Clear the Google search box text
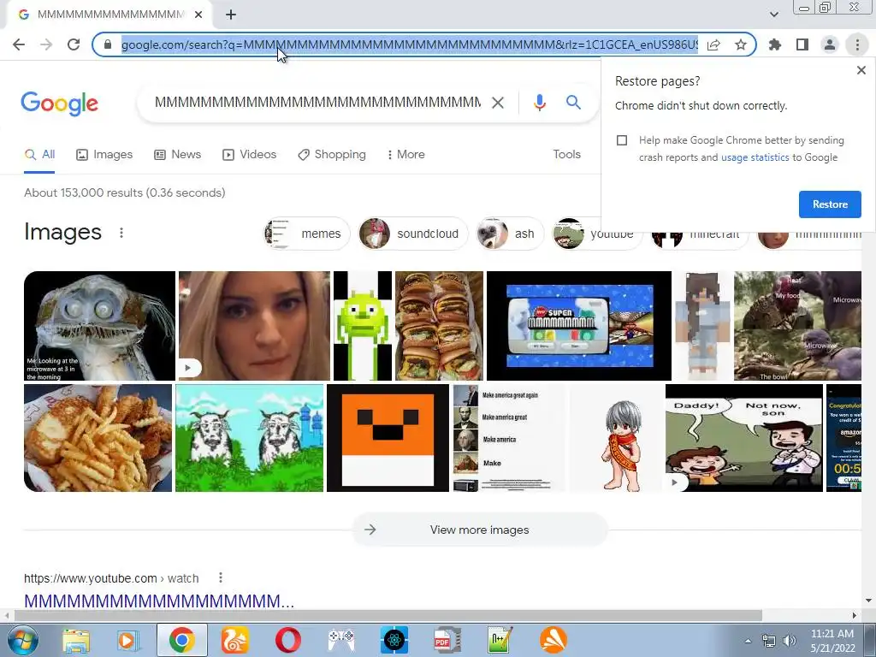The width and height of the screenshot is (876, 657). click(497, 103)
